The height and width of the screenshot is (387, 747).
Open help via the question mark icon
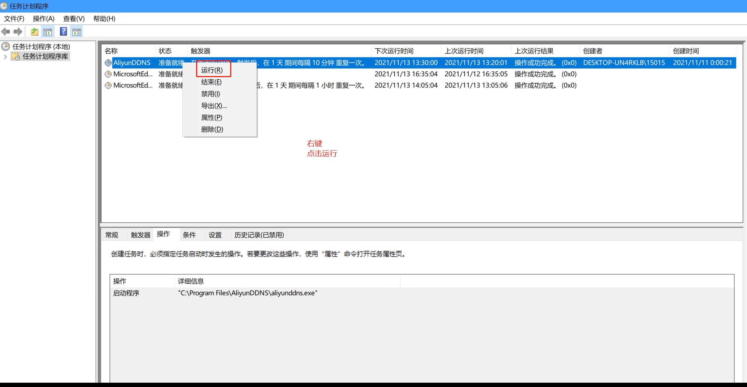pos(63,32)
